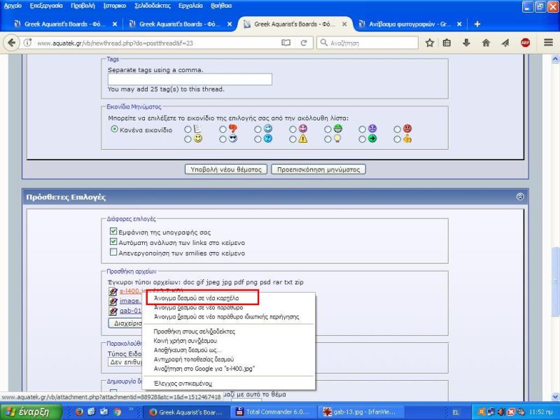Open the Firefox icon in the taskbar
Viewport: 560px width, 420px height.
79,412
